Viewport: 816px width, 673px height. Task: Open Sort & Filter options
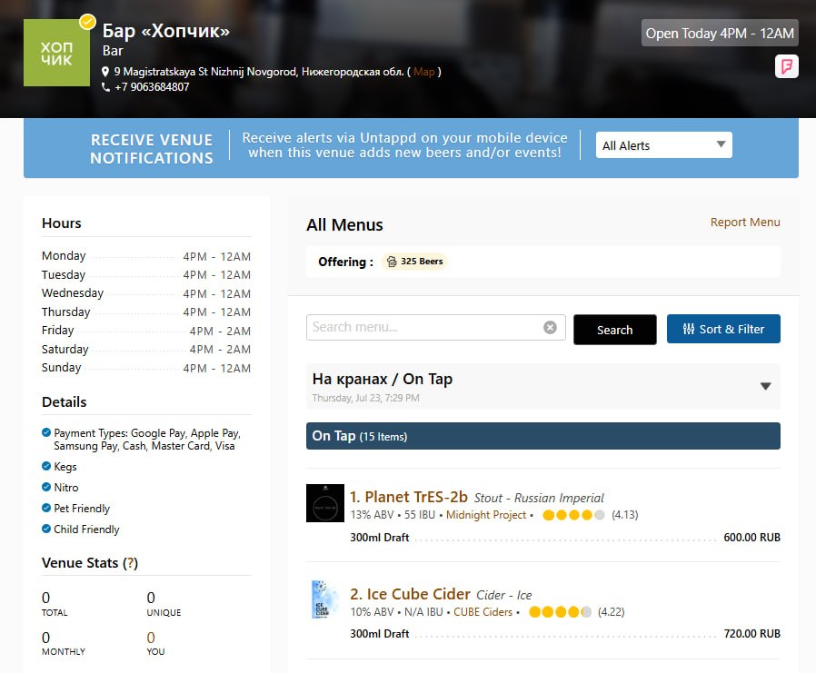pos(723,329)
